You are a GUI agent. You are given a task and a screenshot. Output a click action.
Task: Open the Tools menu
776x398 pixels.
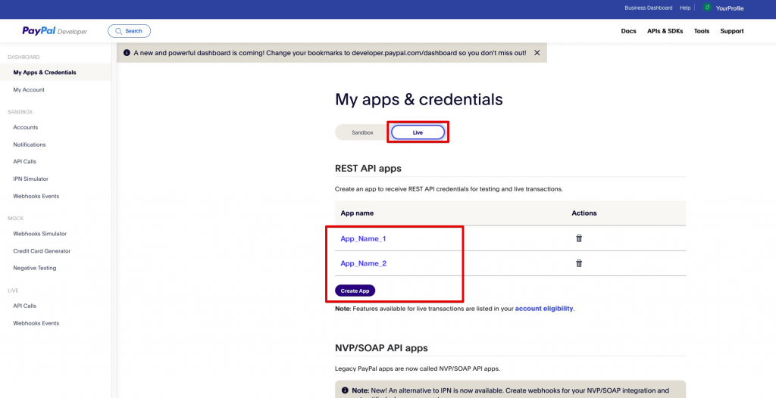[x=701, y=31]
